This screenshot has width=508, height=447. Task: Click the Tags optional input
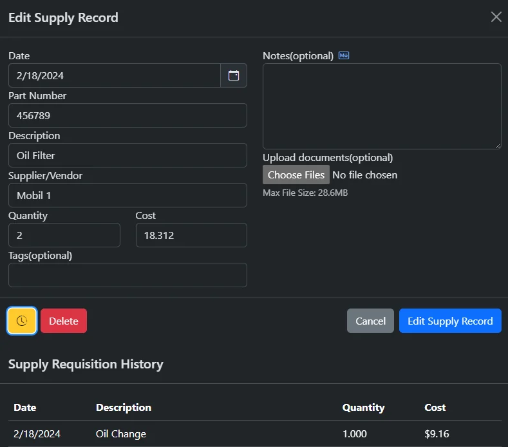pyautogui.click(x=127, y=275)
